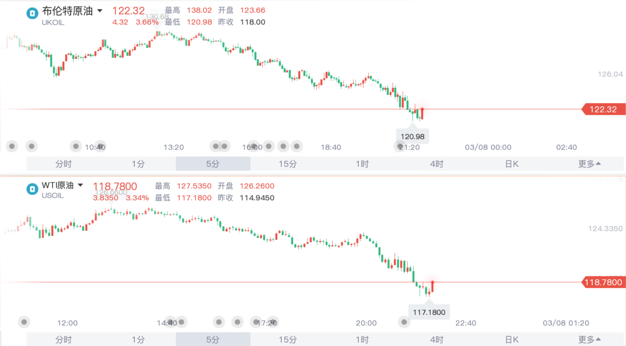
Task: Select the 15分 interval on Brent chart
Action: 287,164
